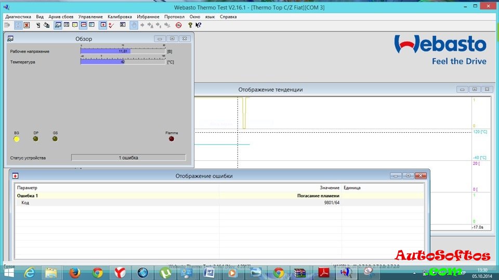Open the Избранное menu
The height and width of the screenshot is (280, 499).
point(148,17)
